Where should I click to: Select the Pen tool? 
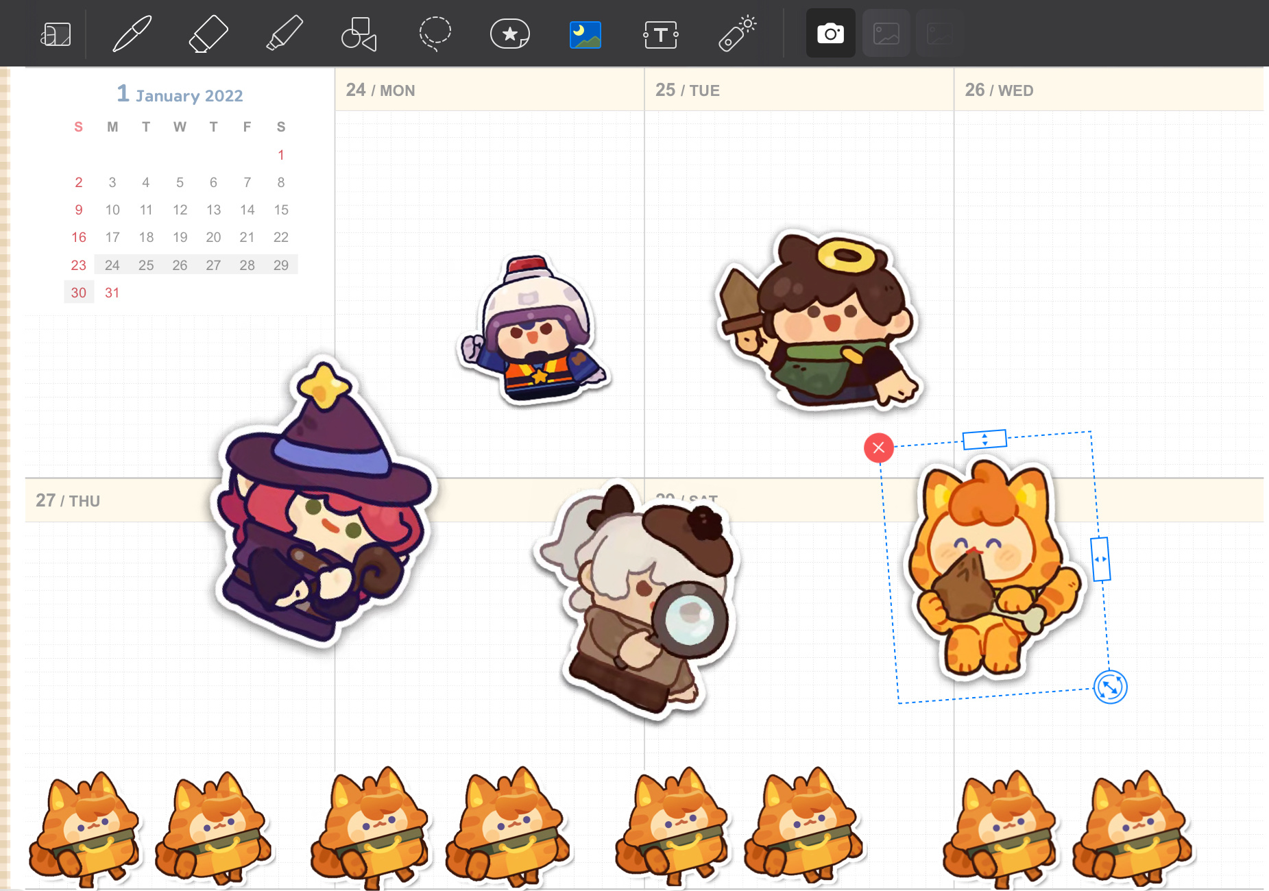[x=132, y=34]
